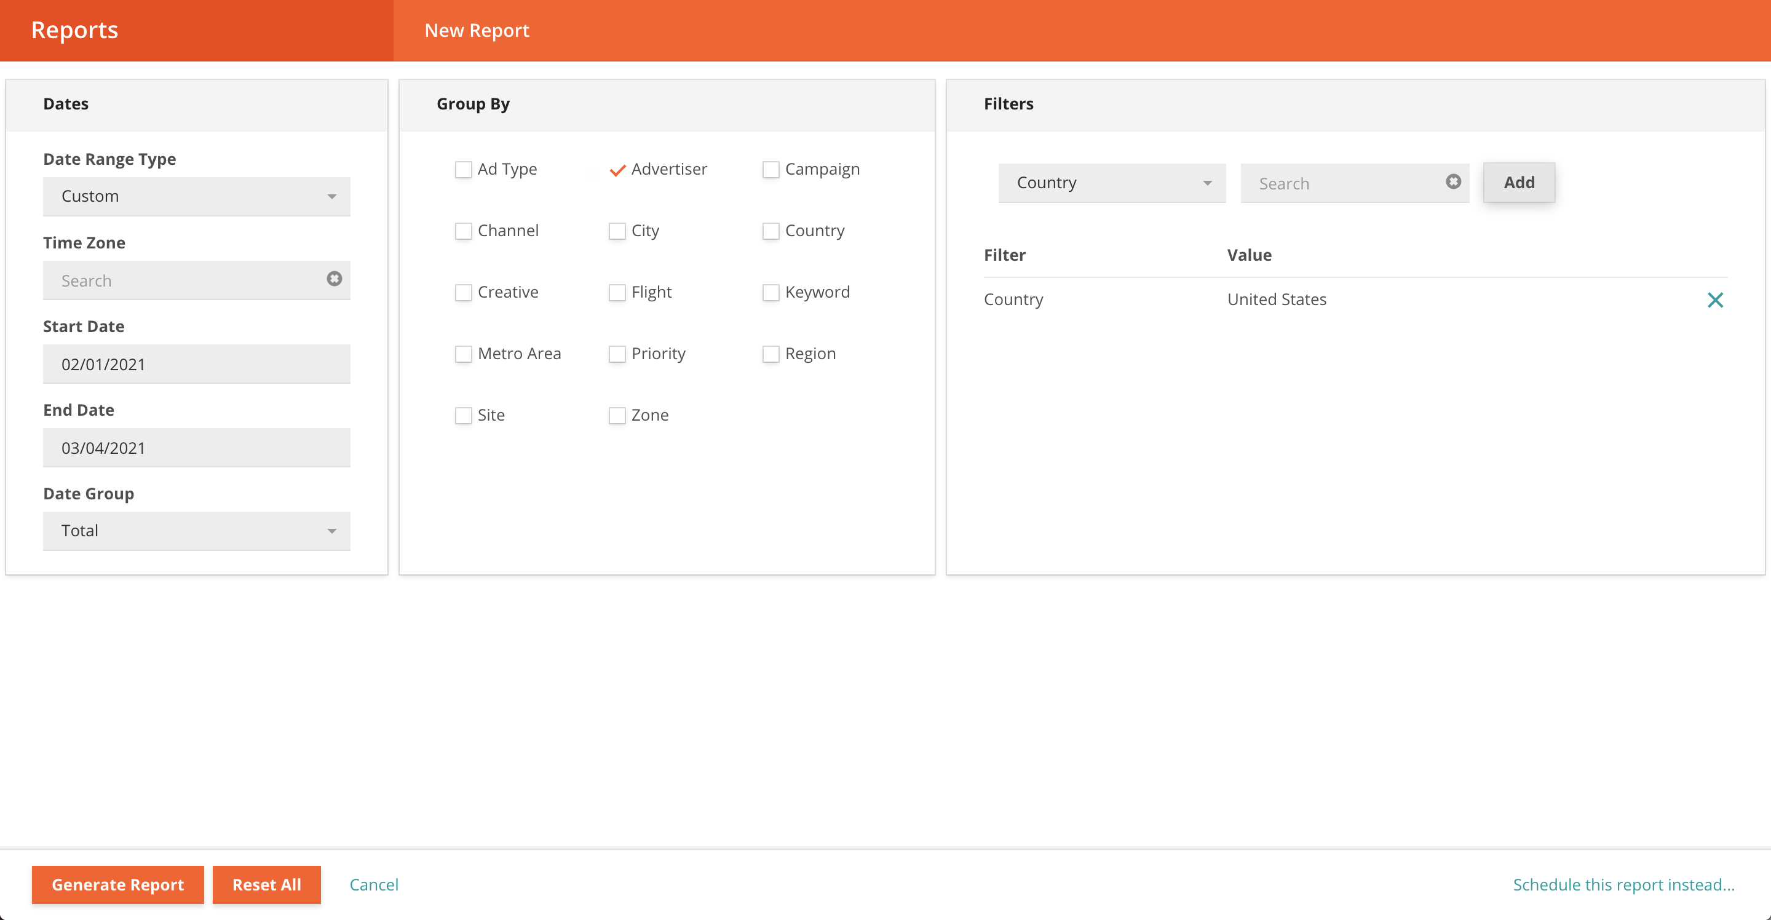Click the Generate Report button
The height and width of the screenshot is (920, 1771).
(x=117, y=884)
